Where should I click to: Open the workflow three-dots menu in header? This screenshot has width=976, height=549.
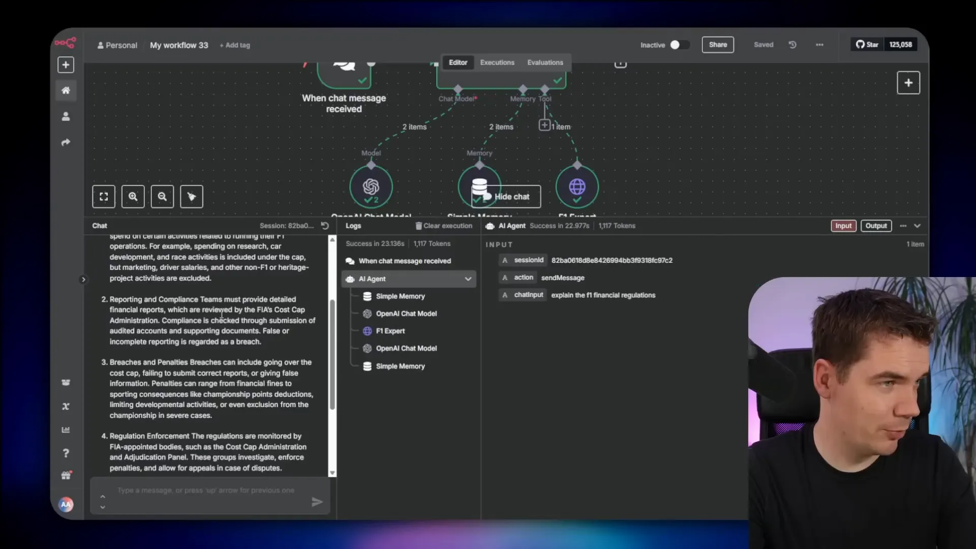(819, 45)
